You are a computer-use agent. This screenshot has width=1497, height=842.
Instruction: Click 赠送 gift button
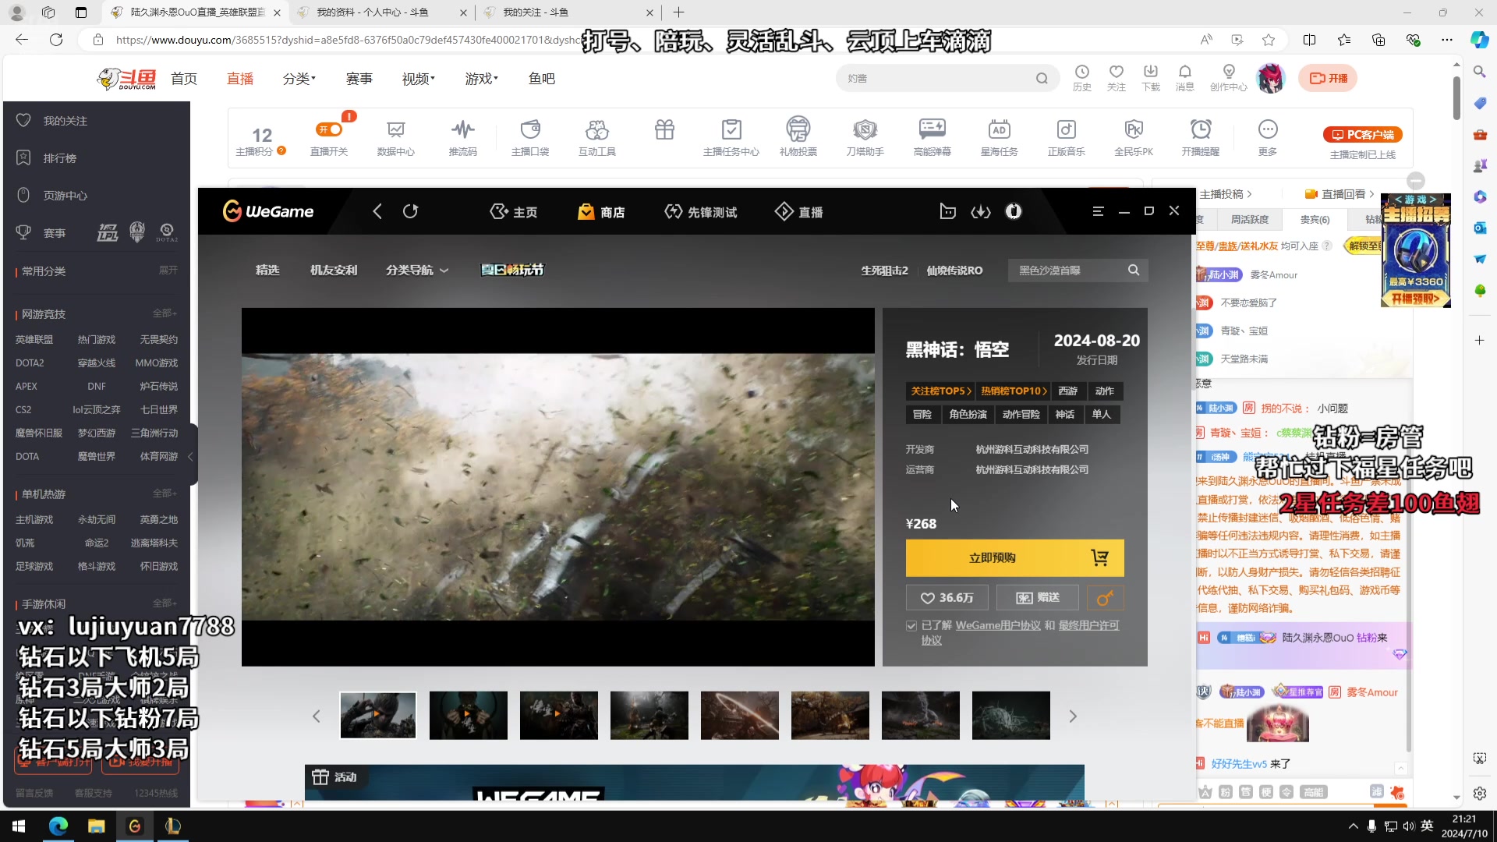point(1038,598)
